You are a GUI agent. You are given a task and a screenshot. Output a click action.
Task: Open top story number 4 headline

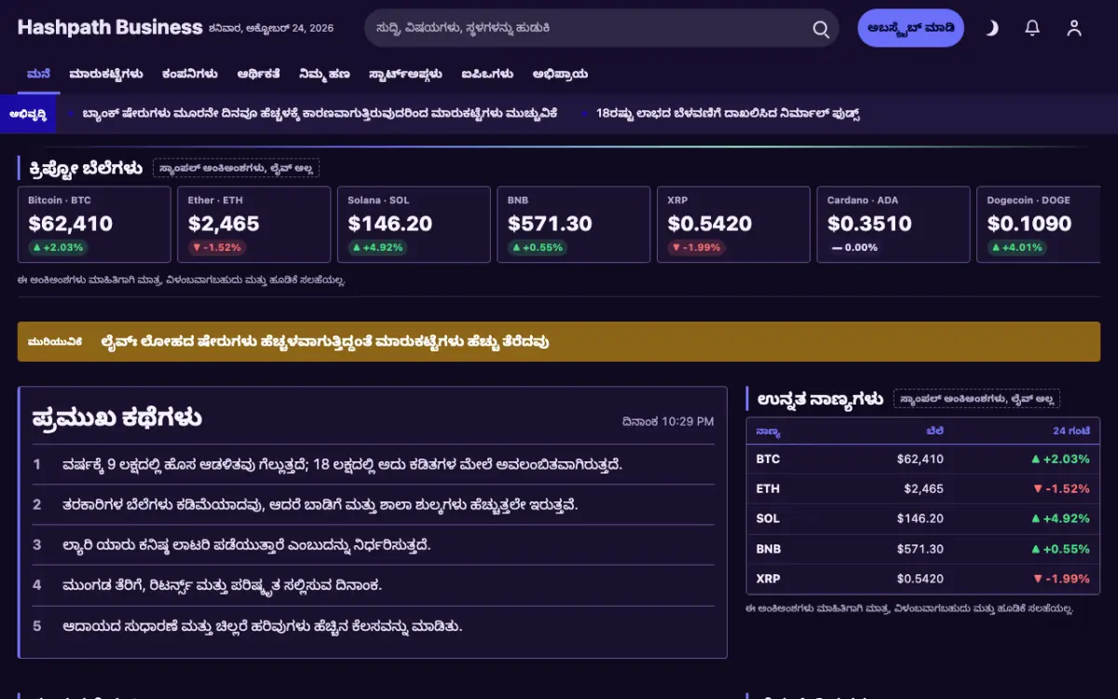click(223, 585)
